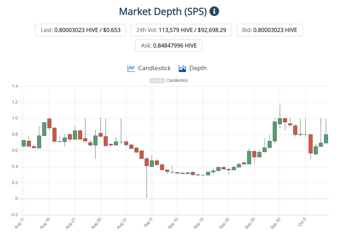Click the Candlestick chart icon

[x=131, y=68]
